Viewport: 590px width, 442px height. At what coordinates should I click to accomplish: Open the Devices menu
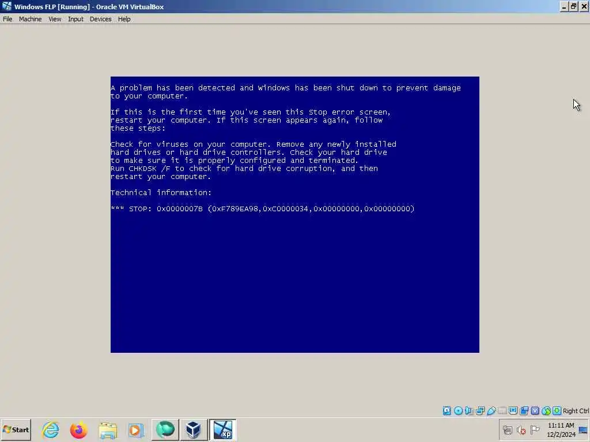tap(100, 19)
